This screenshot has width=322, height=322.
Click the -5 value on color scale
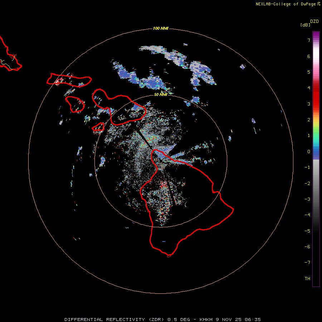tap(307, 231)
